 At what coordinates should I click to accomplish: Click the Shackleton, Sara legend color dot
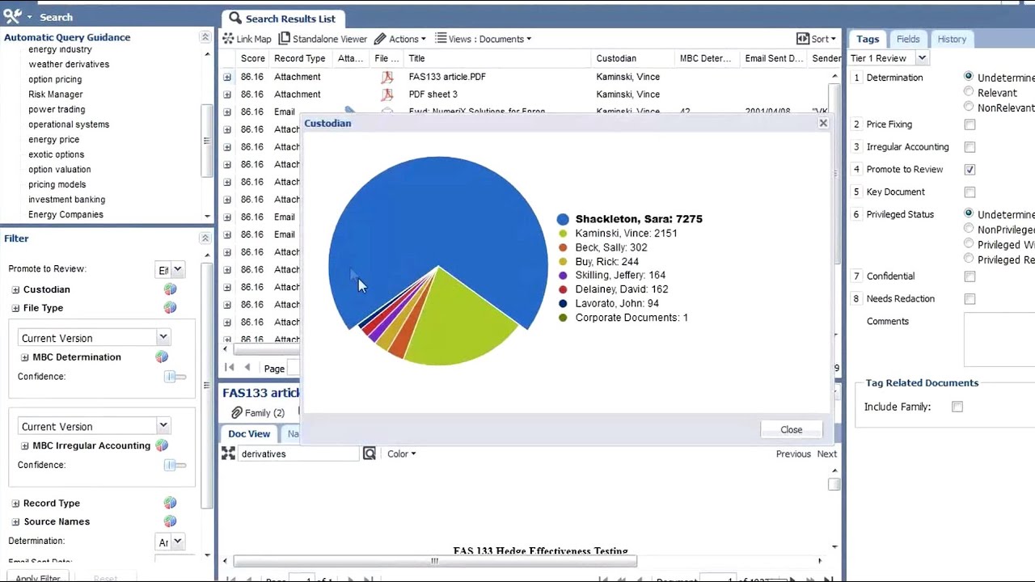coord(563,219)
